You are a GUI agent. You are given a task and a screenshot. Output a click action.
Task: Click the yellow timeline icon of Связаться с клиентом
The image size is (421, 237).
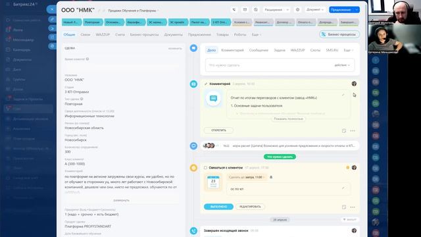coord(193,168)
